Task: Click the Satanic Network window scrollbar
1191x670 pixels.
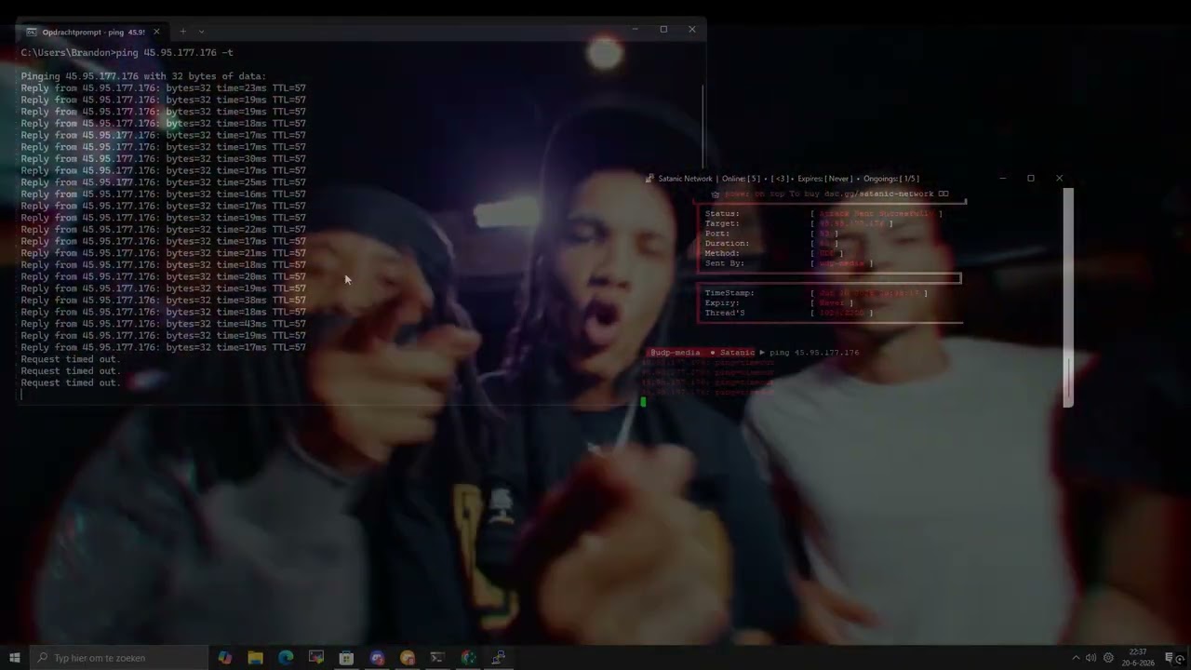Action: (x=1068, y=297)
